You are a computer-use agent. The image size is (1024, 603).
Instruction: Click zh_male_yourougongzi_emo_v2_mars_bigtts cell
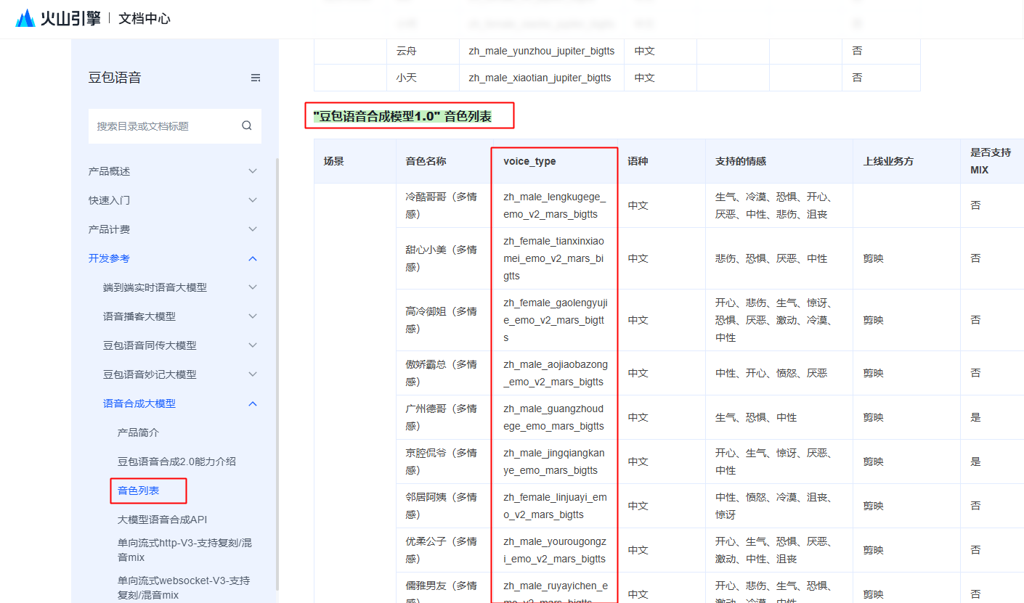coord(554,550)
